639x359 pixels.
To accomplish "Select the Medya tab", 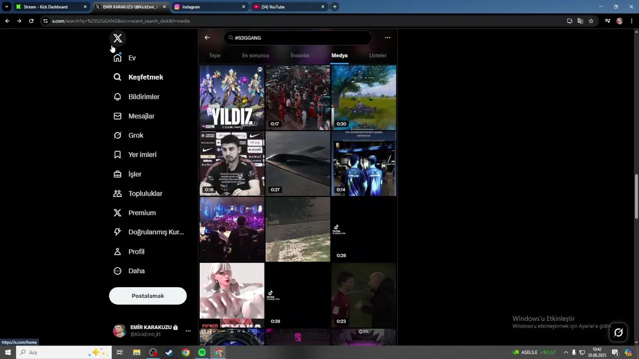I will (339, 55).
